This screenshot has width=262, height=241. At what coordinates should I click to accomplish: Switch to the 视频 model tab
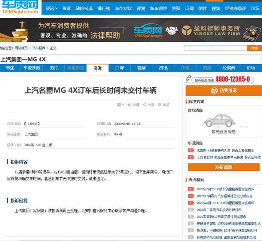click(x=207, y=68)
